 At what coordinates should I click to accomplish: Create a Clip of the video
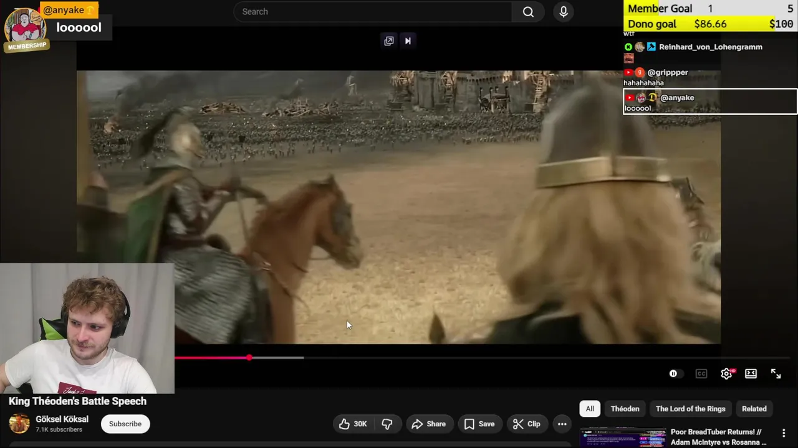527,424
